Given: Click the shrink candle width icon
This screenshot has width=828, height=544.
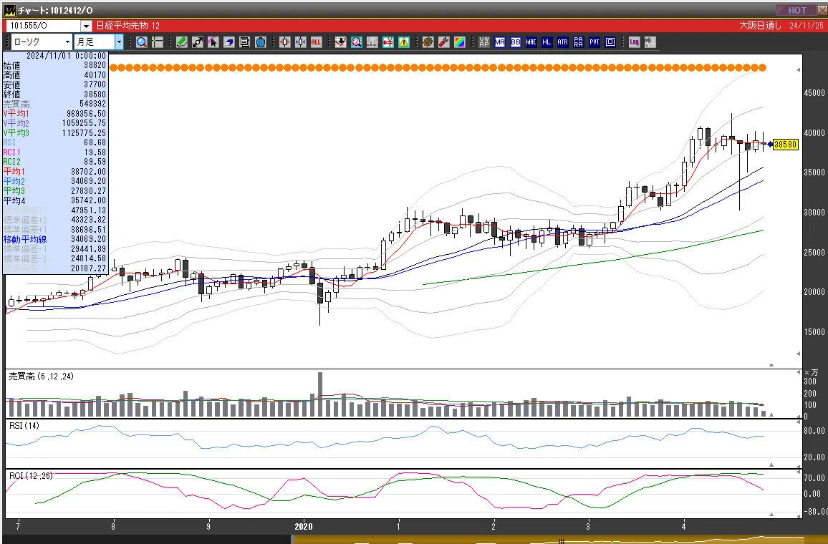Looking at the screenshot, I should [x=300, y=42].
